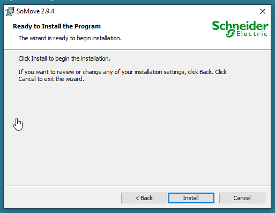Select the 'Ready to Install the Program' heading
The image size is (275, 213).
[57, 26]
